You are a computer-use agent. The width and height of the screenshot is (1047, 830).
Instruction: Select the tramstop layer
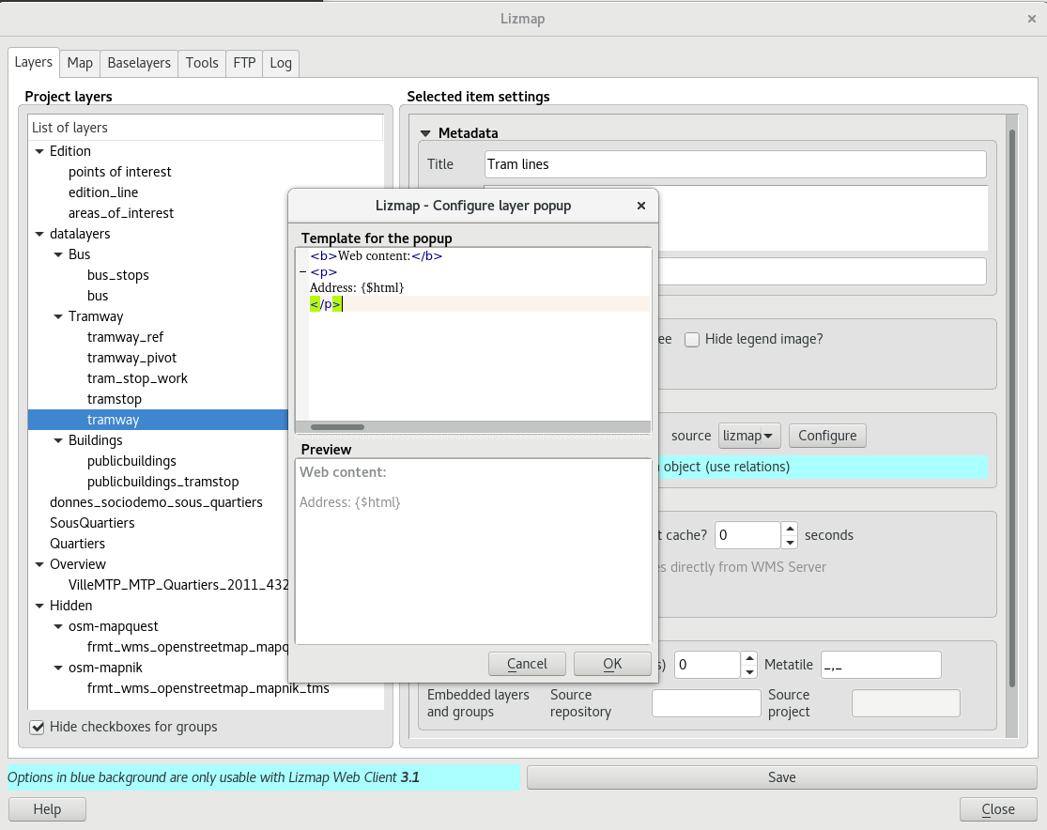click(115, 400)
